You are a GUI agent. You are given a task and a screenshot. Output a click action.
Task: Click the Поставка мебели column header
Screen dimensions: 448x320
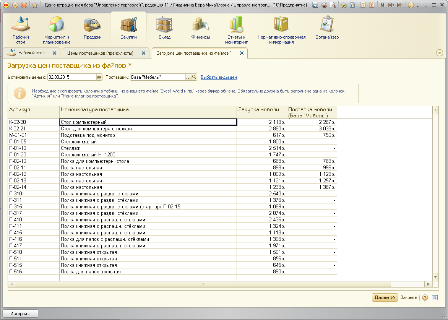(x=312, y=112)
